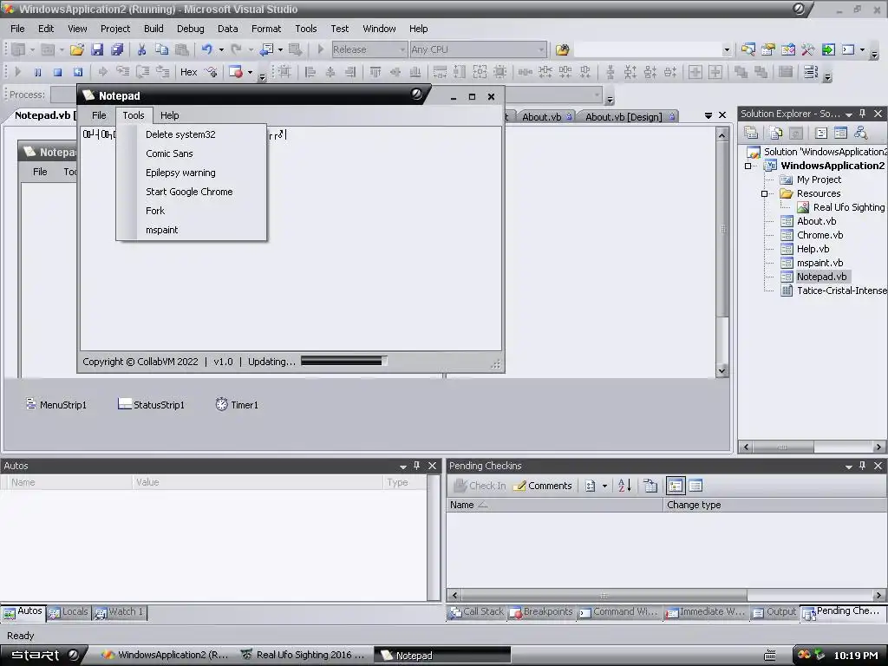
Task: Click Sort icon in Pending Checkins
Action: pos(624,486)
